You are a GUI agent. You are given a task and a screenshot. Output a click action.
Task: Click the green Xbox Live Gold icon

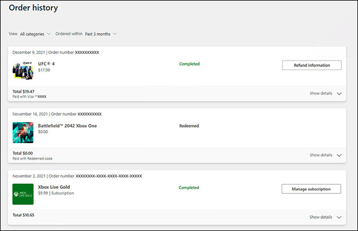pyautogui.click(x=23, y=194)
